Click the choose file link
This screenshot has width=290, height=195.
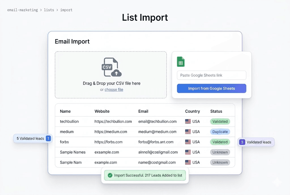114,89
